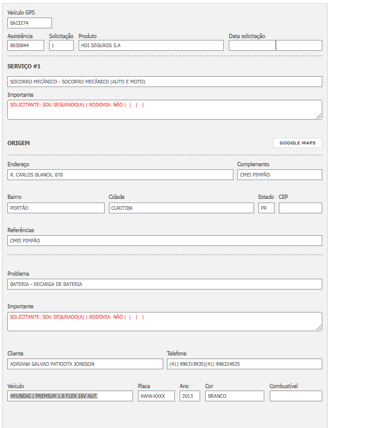Select the Cor field BRANCO

coord(235,396)
